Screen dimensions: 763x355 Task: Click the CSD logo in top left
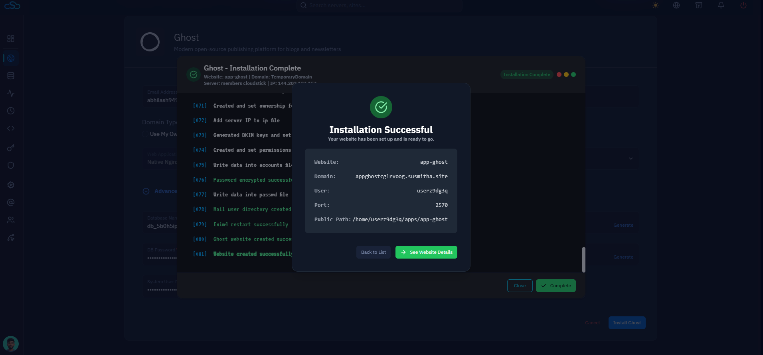(12, 5)
